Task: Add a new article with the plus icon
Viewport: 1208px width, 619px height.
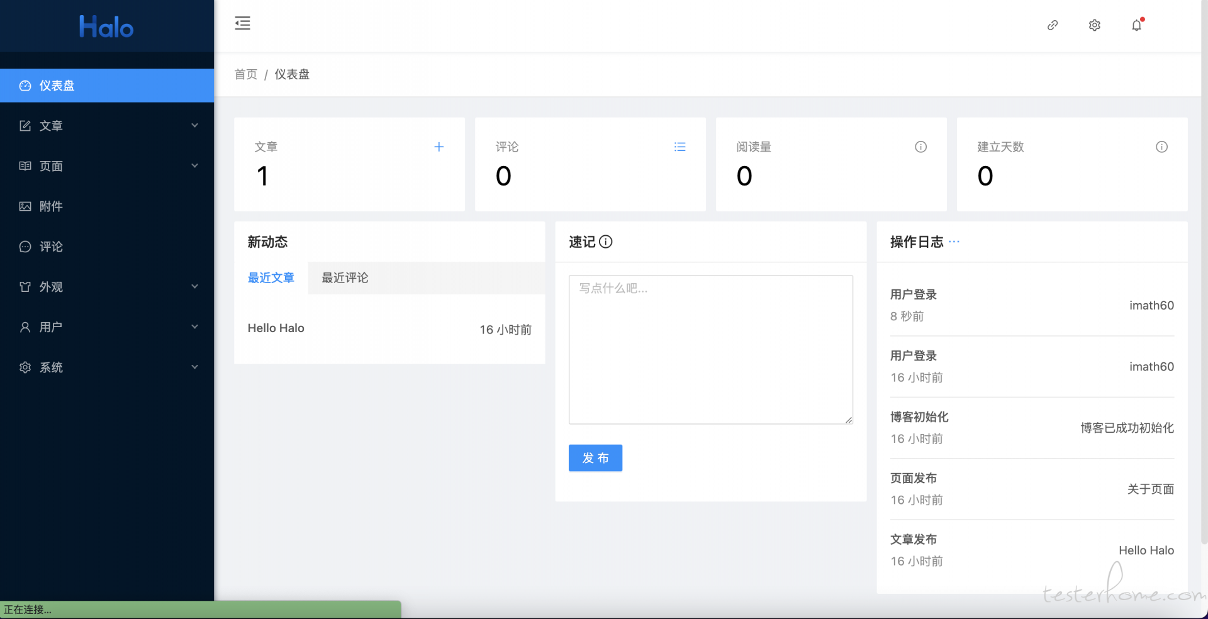Action: 439,147
